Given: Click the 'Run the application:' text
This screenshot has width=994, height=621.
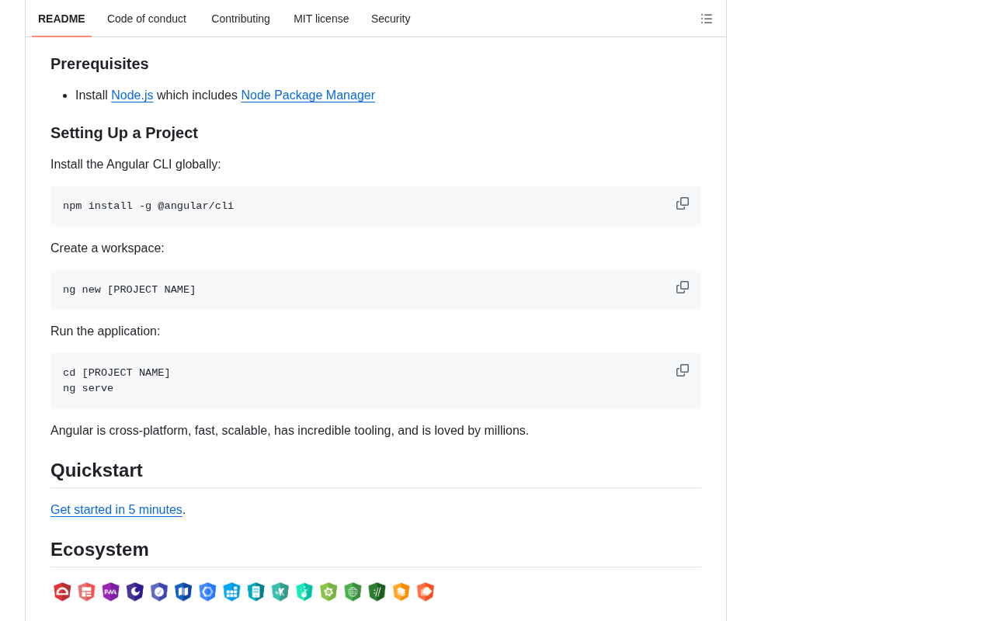Looking at the screenshot, I should click(106, 331).
